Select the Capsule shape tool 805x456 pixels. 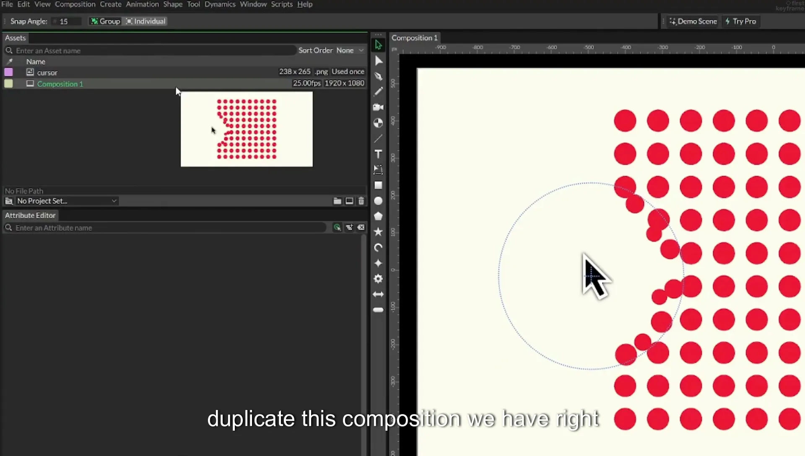[x=378, y=310]
